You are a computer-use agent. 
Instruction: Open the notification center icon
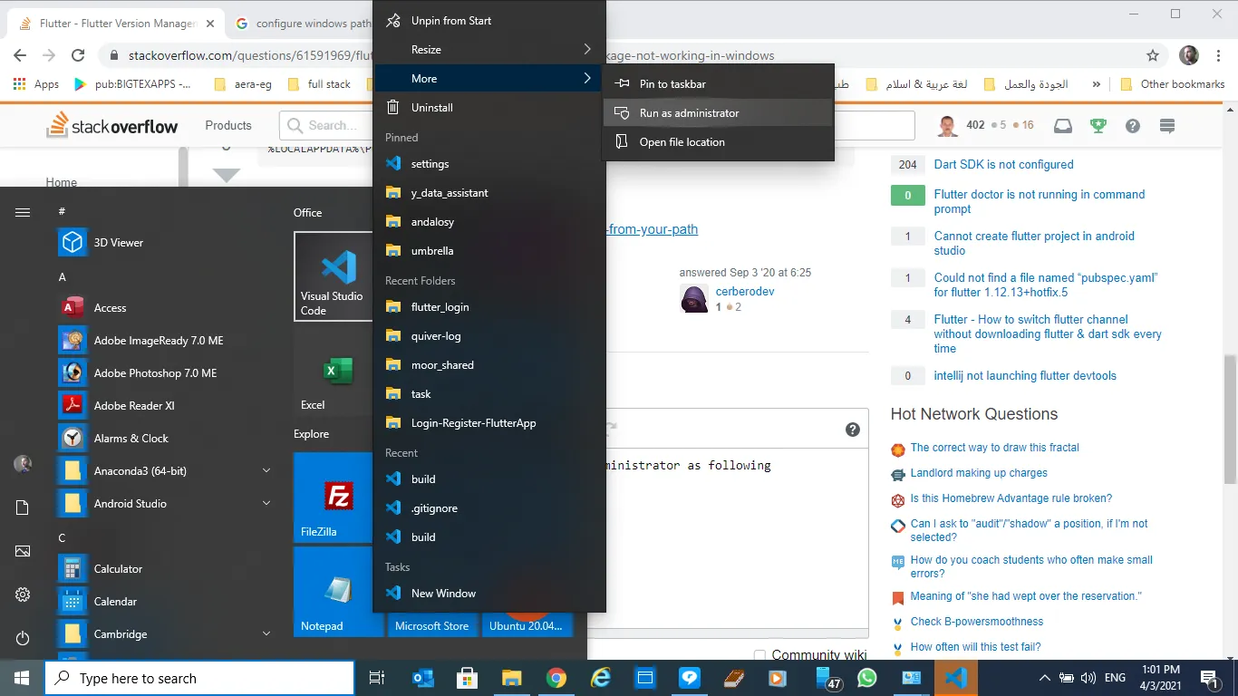point(1209,678)
